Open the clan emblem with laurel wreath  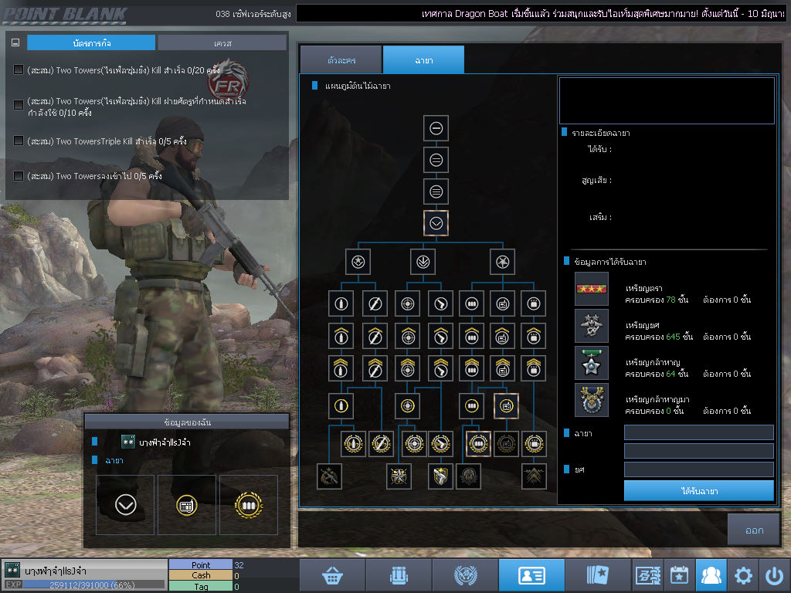pos(465,575)
